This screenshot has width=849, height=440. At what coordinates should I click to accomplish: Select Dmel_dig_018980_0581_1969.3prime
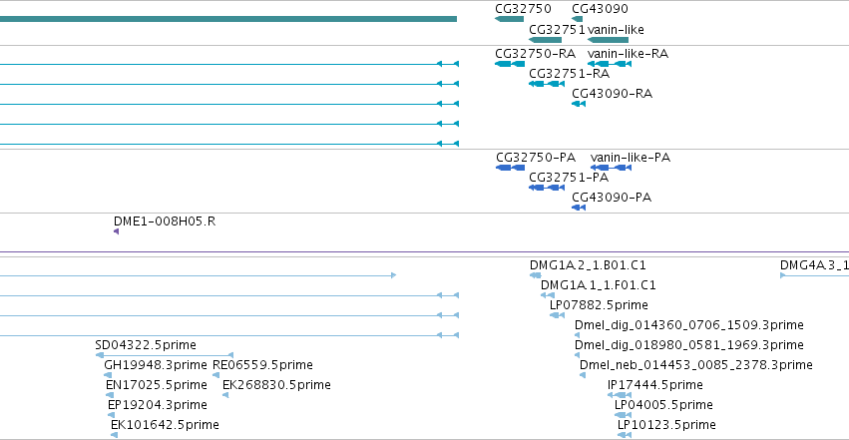[x=688, y=345]
